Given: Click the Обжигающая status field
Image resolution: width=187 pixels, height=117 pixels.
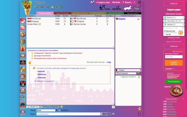Looking at the screenshot, I should coord(126,73).
